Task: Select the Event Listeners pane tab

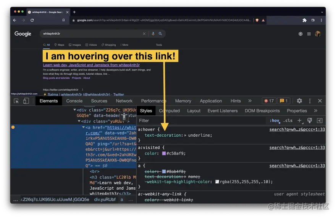Action: click(223, 111)
